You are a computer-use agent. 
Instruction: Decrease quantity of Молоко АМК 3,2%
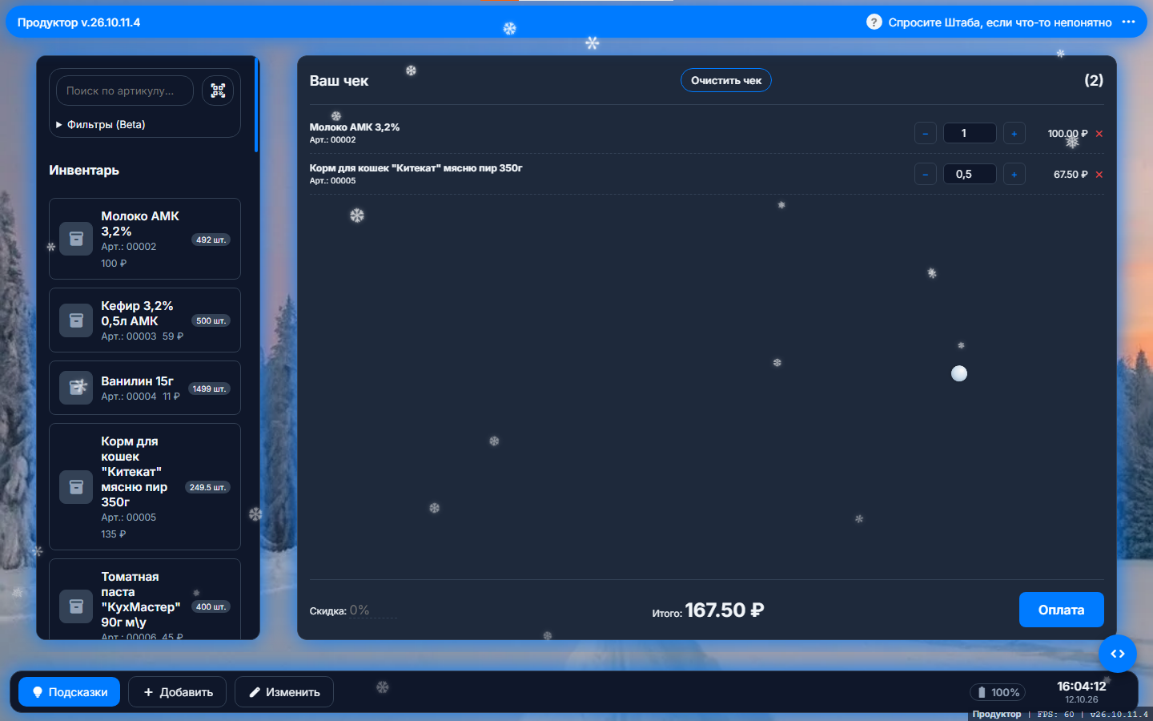[x=926, y=134]
